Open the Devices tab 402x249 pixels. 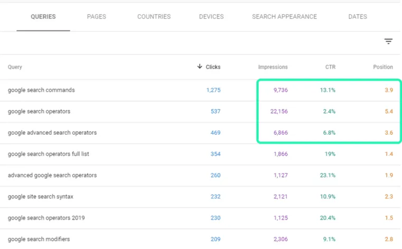pyautogui.click(x=211, y=17)
